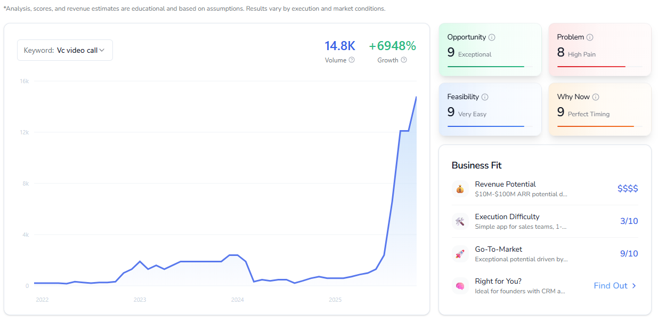The height and width of the screenshot is (321, 658).
Task: Click the Volume info help icon
Action: click(x=352, y=60)
